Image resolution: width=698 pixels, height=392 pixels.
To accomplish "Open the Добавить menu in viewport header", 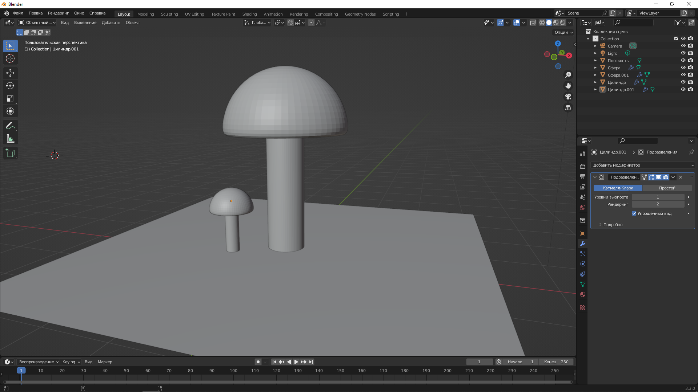I will (111, 23).
